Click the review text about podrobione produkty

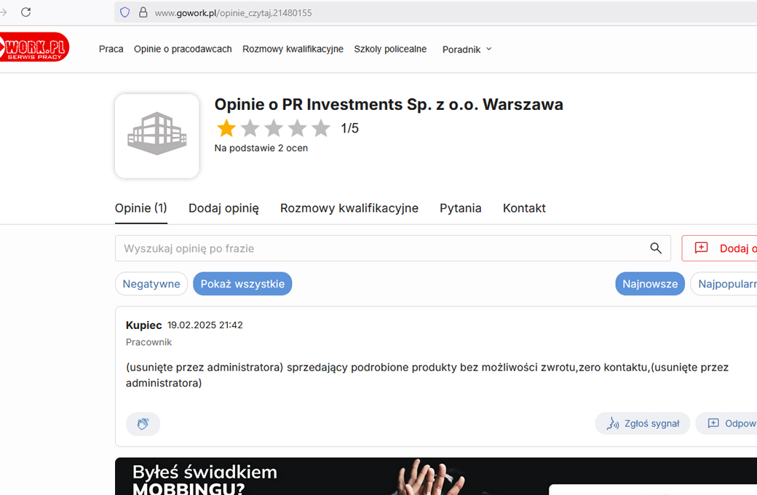click(x=427, y=375)
